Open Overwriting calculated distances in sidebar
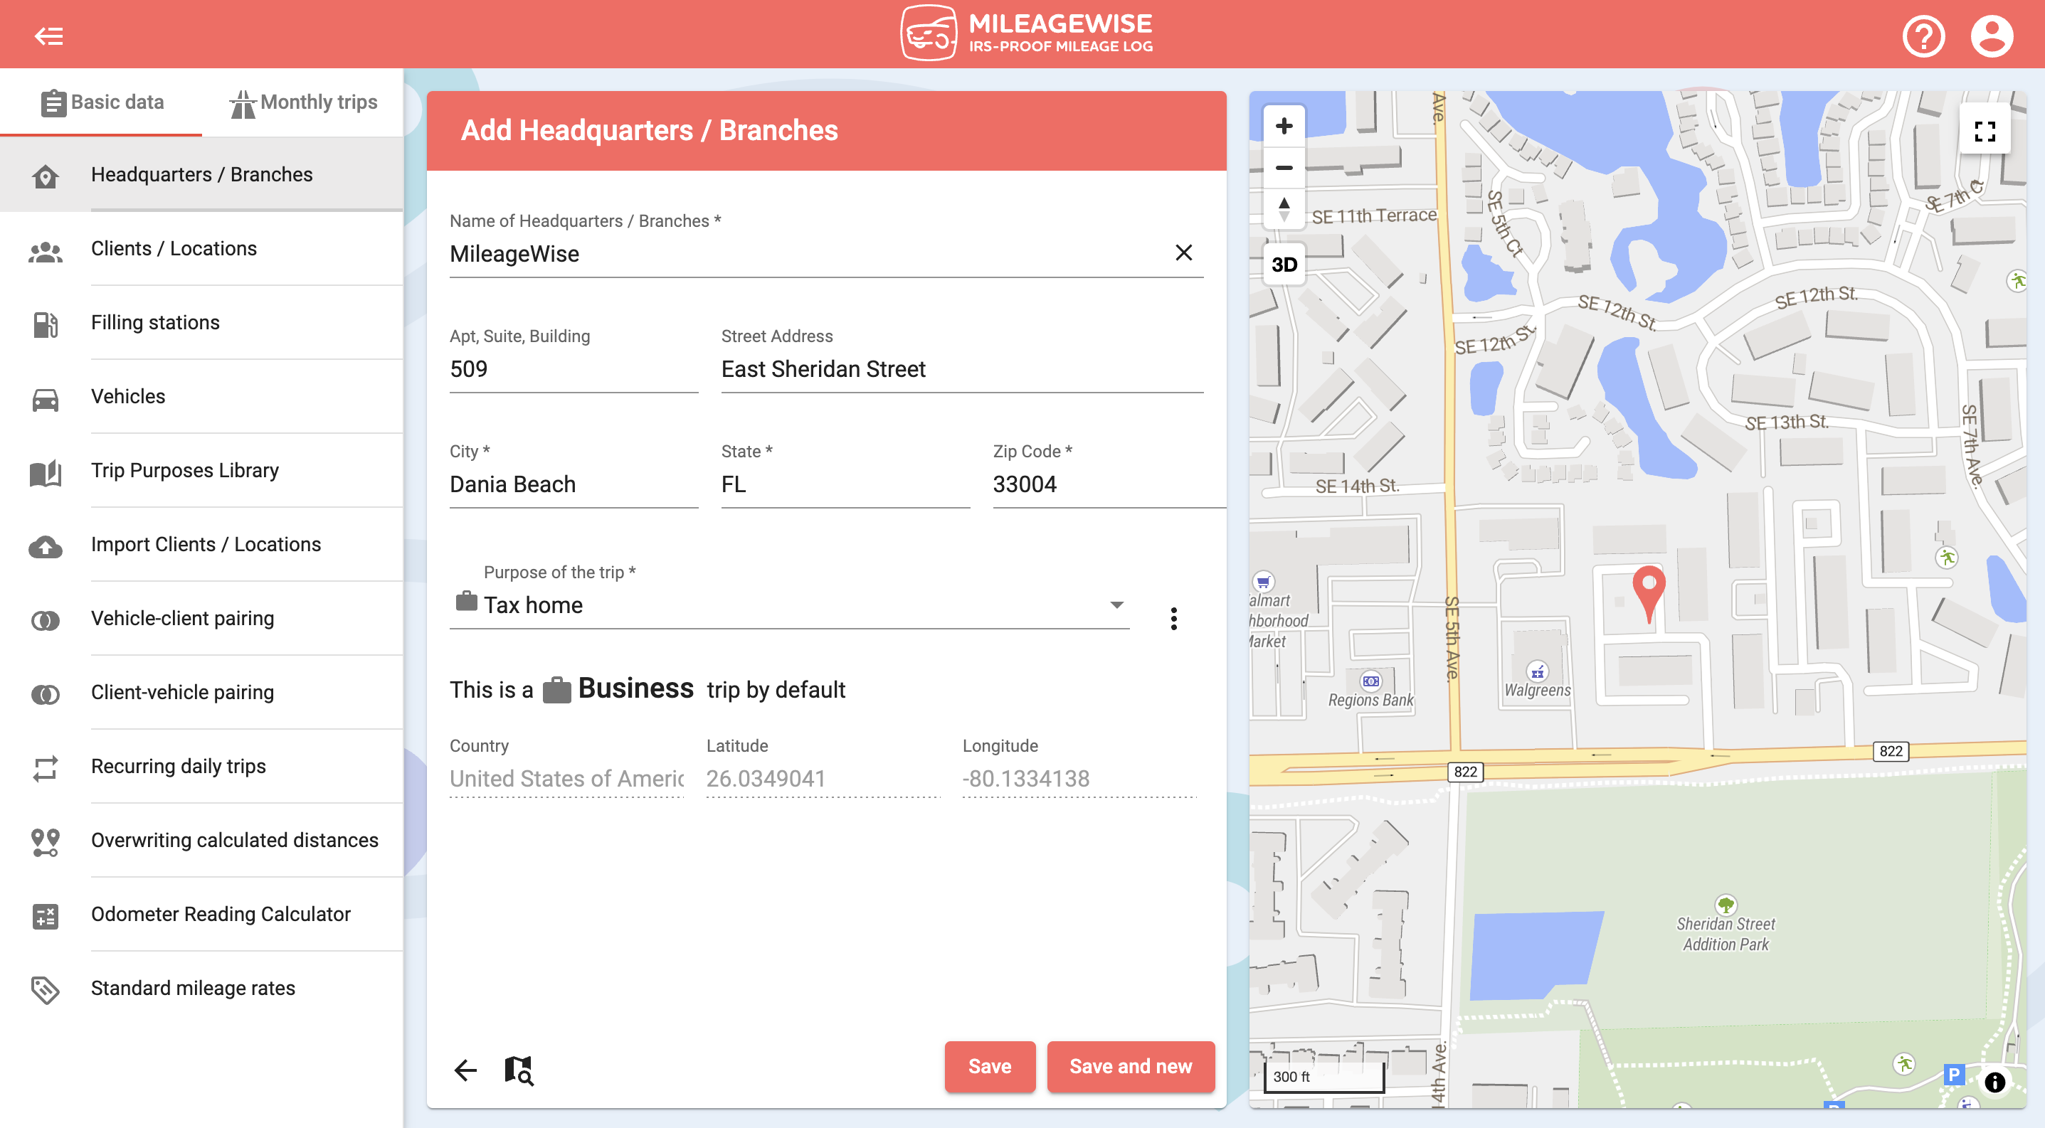The width and height of the screenshot is (2045, 1128). click(201, 840)
